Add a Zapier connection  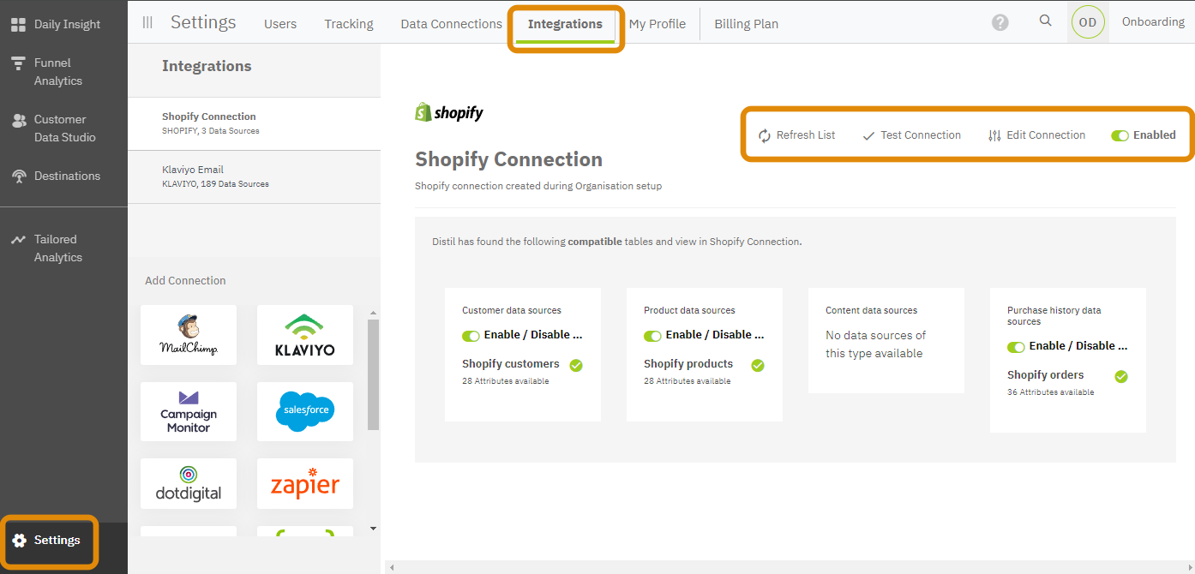pos(304,485)
